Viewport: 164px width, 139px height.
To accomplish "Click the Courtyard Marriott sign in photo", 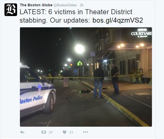I will pos(141,33).
